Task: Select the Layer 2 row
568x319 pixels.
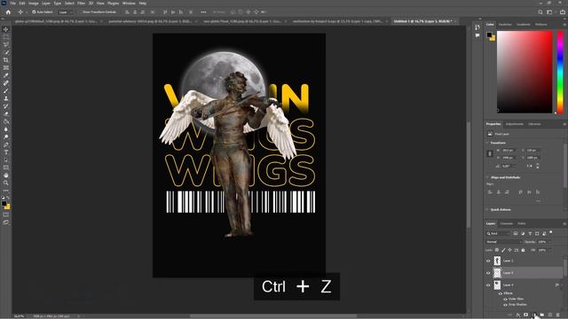Action: pyautogui.click(x=525, y=261)
